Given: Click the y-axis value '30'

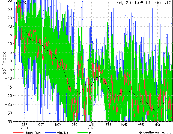Looking at the screenshot, I should click(10, 9).
